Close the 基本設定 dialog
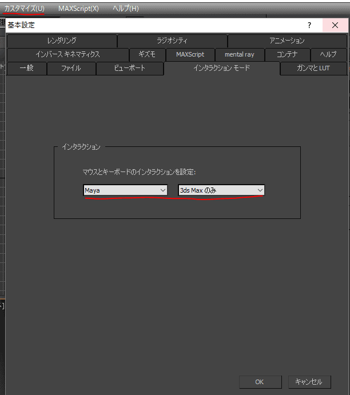 click(x=335, y=26)
